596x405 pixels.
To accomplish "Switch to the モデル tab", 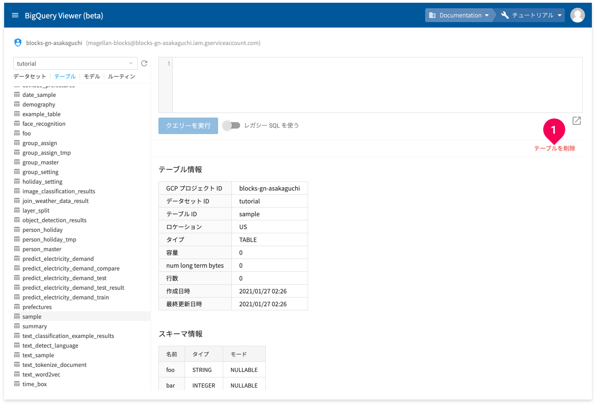I will [92, 76].
